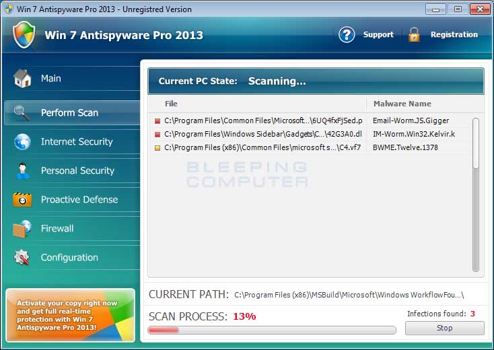Click the Internet Security globe icon
The image size is (494, 350).
(22, 142)
